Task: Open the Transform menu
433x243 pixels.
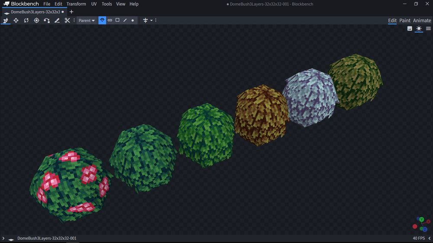Action: click(x=76, y=4)
